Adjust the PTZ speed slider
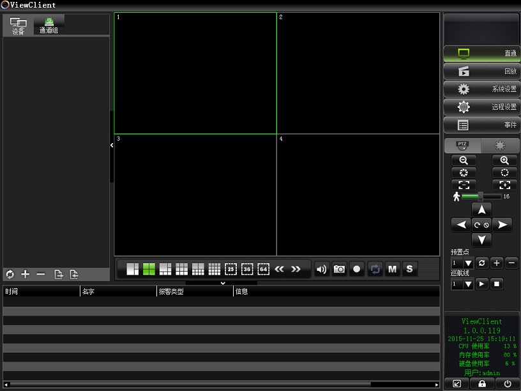The width and height of the screenshot is (521, 391). click(x=481, y=197)
